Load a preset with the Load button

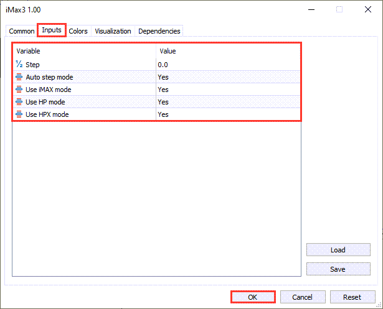tap(338, 250)
